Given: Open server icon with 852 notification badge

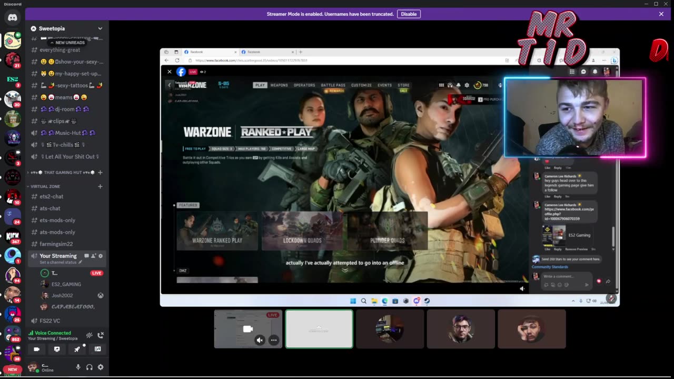Looking at the screenshot, I should [x=13, y=334].
